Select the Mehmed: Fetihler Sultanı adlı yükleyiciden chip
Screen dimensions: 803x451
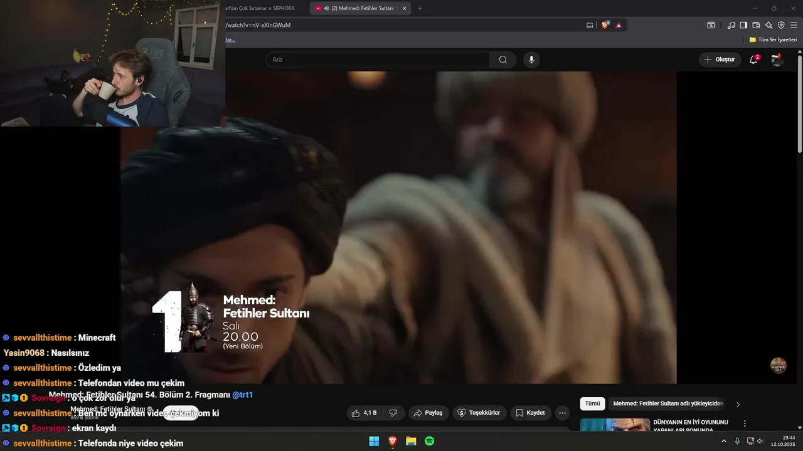[668, 404]
